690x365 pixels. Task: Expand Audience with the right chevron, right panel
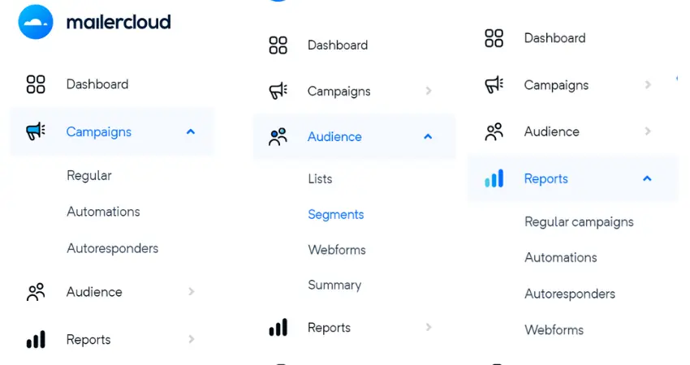pos(648,131)
